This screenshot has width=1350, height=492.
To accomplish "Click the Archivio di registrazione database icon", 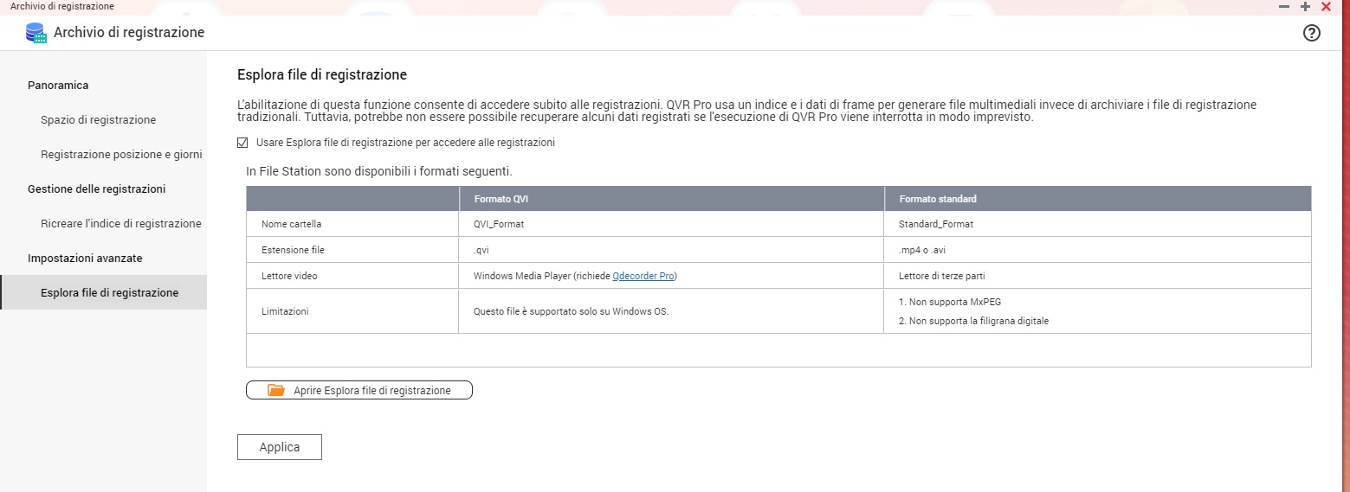I will tap(36, 33).
